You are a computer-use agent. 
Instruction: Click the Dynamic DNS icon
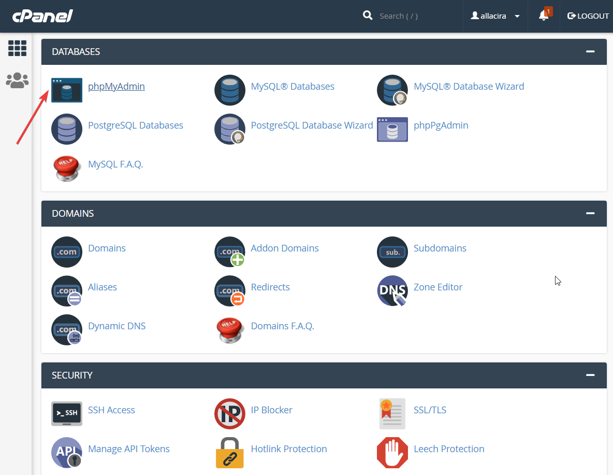click(x=67, y=330)
